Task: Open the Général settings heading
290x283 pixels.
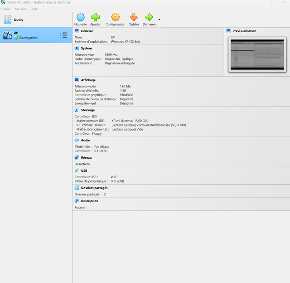Action: (x=87, y=31)
